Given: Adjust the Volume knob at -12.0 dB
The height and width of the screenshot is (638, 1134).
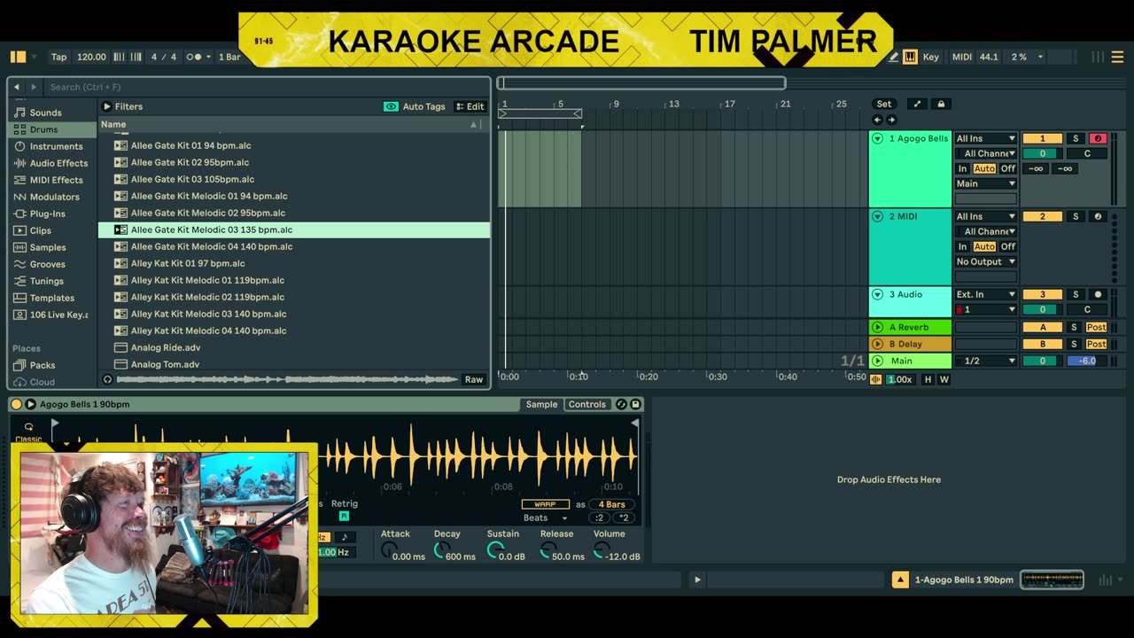Looking at the screenshot, I should click(601, 551).
